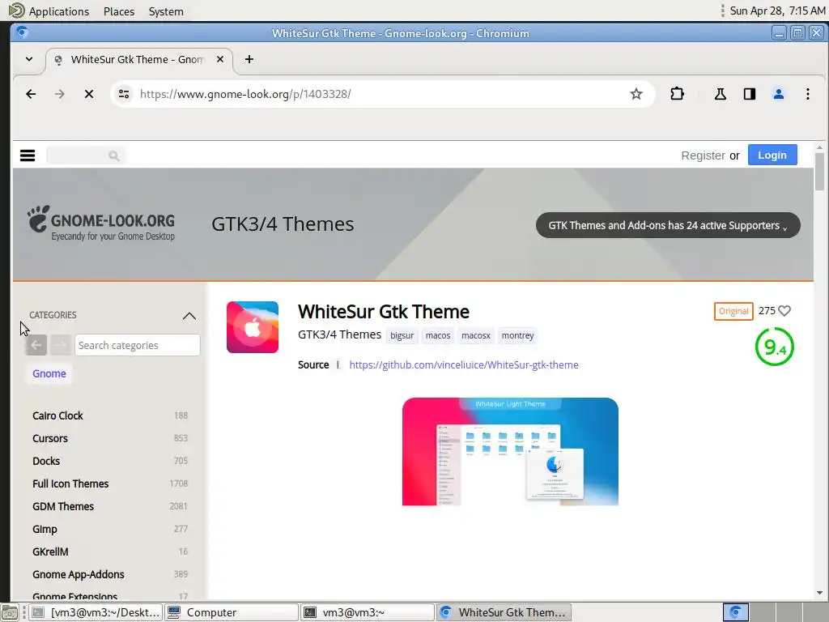Open the Full Icon Themes category
This screenshot has height=622, width=829.
pyautogui.click(x=70, y=484)
